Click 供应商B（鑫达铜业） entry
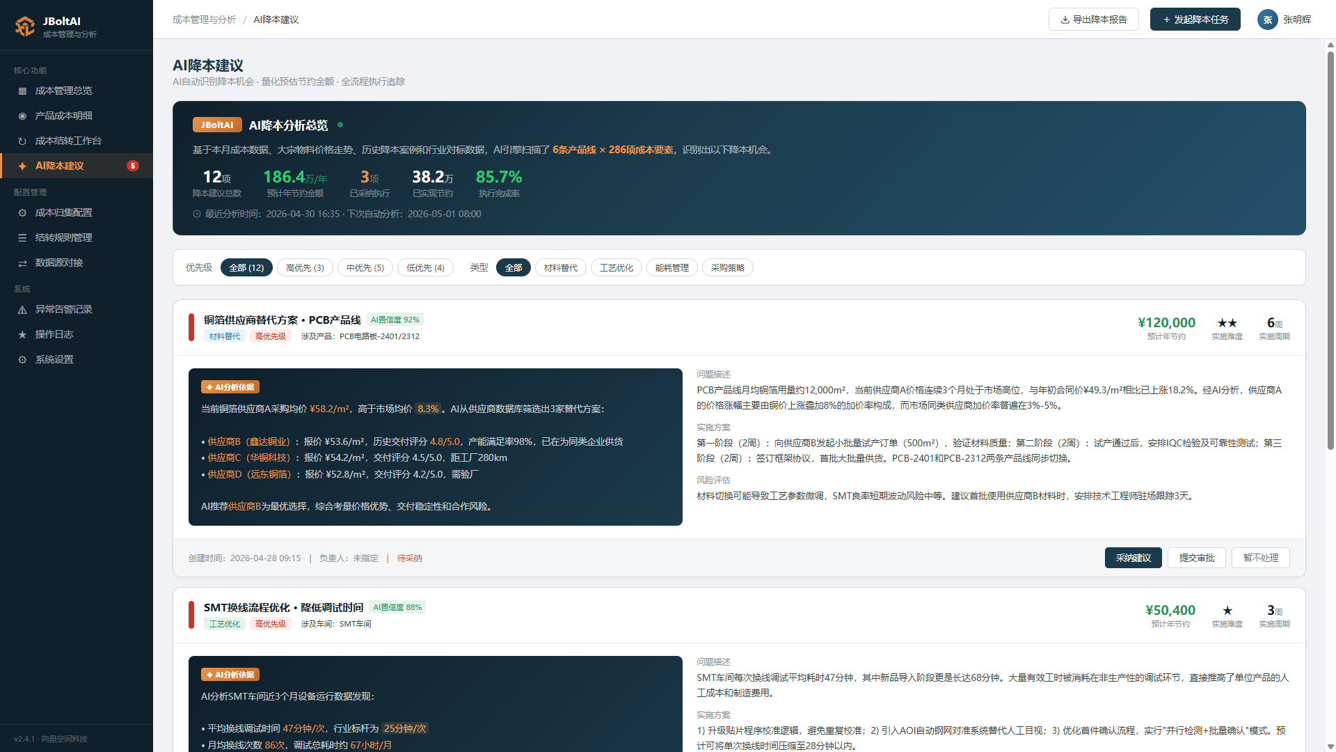Viewport: 1336px width, 752px height. coord(249,441)
